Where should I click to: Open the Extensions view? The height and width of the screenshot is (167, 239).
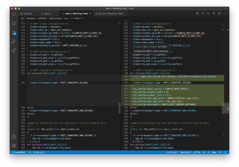point(14,50)
